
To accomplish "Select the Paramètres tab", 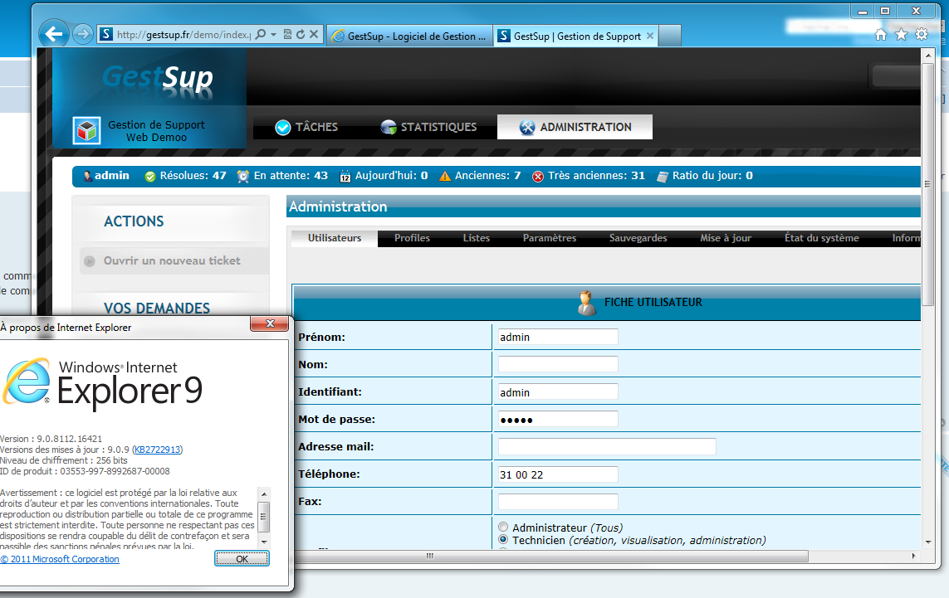I will [x=550, y=238].
